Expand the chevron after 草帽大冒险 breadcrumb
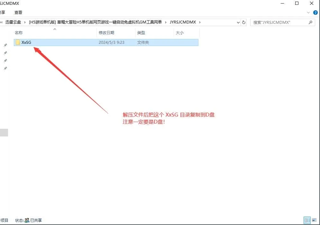 tap(166, 22)
